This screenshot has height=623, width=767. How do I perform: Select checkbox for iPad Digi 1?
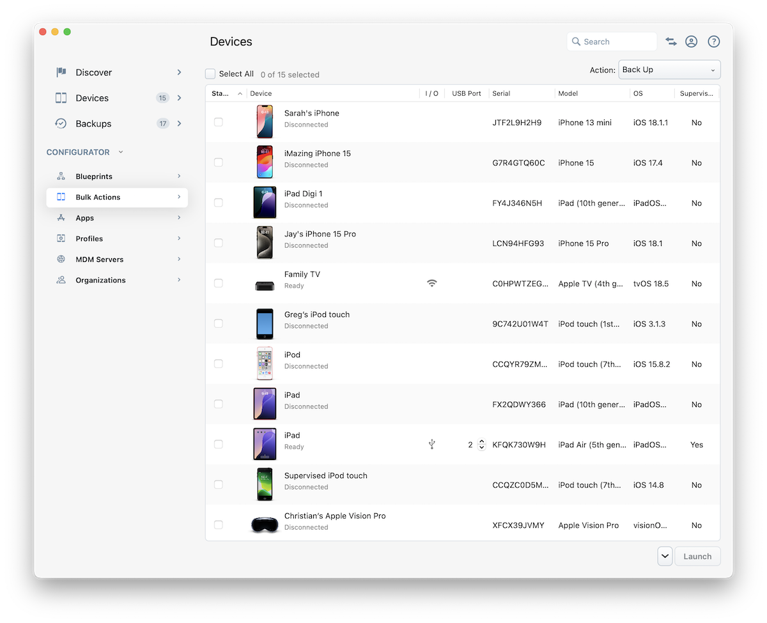pos(219,203)
